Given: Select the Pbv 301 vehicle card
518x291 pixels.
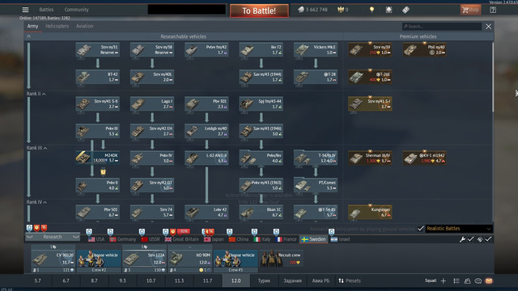Looking at the screenshot, I should [x=207, y=104].
